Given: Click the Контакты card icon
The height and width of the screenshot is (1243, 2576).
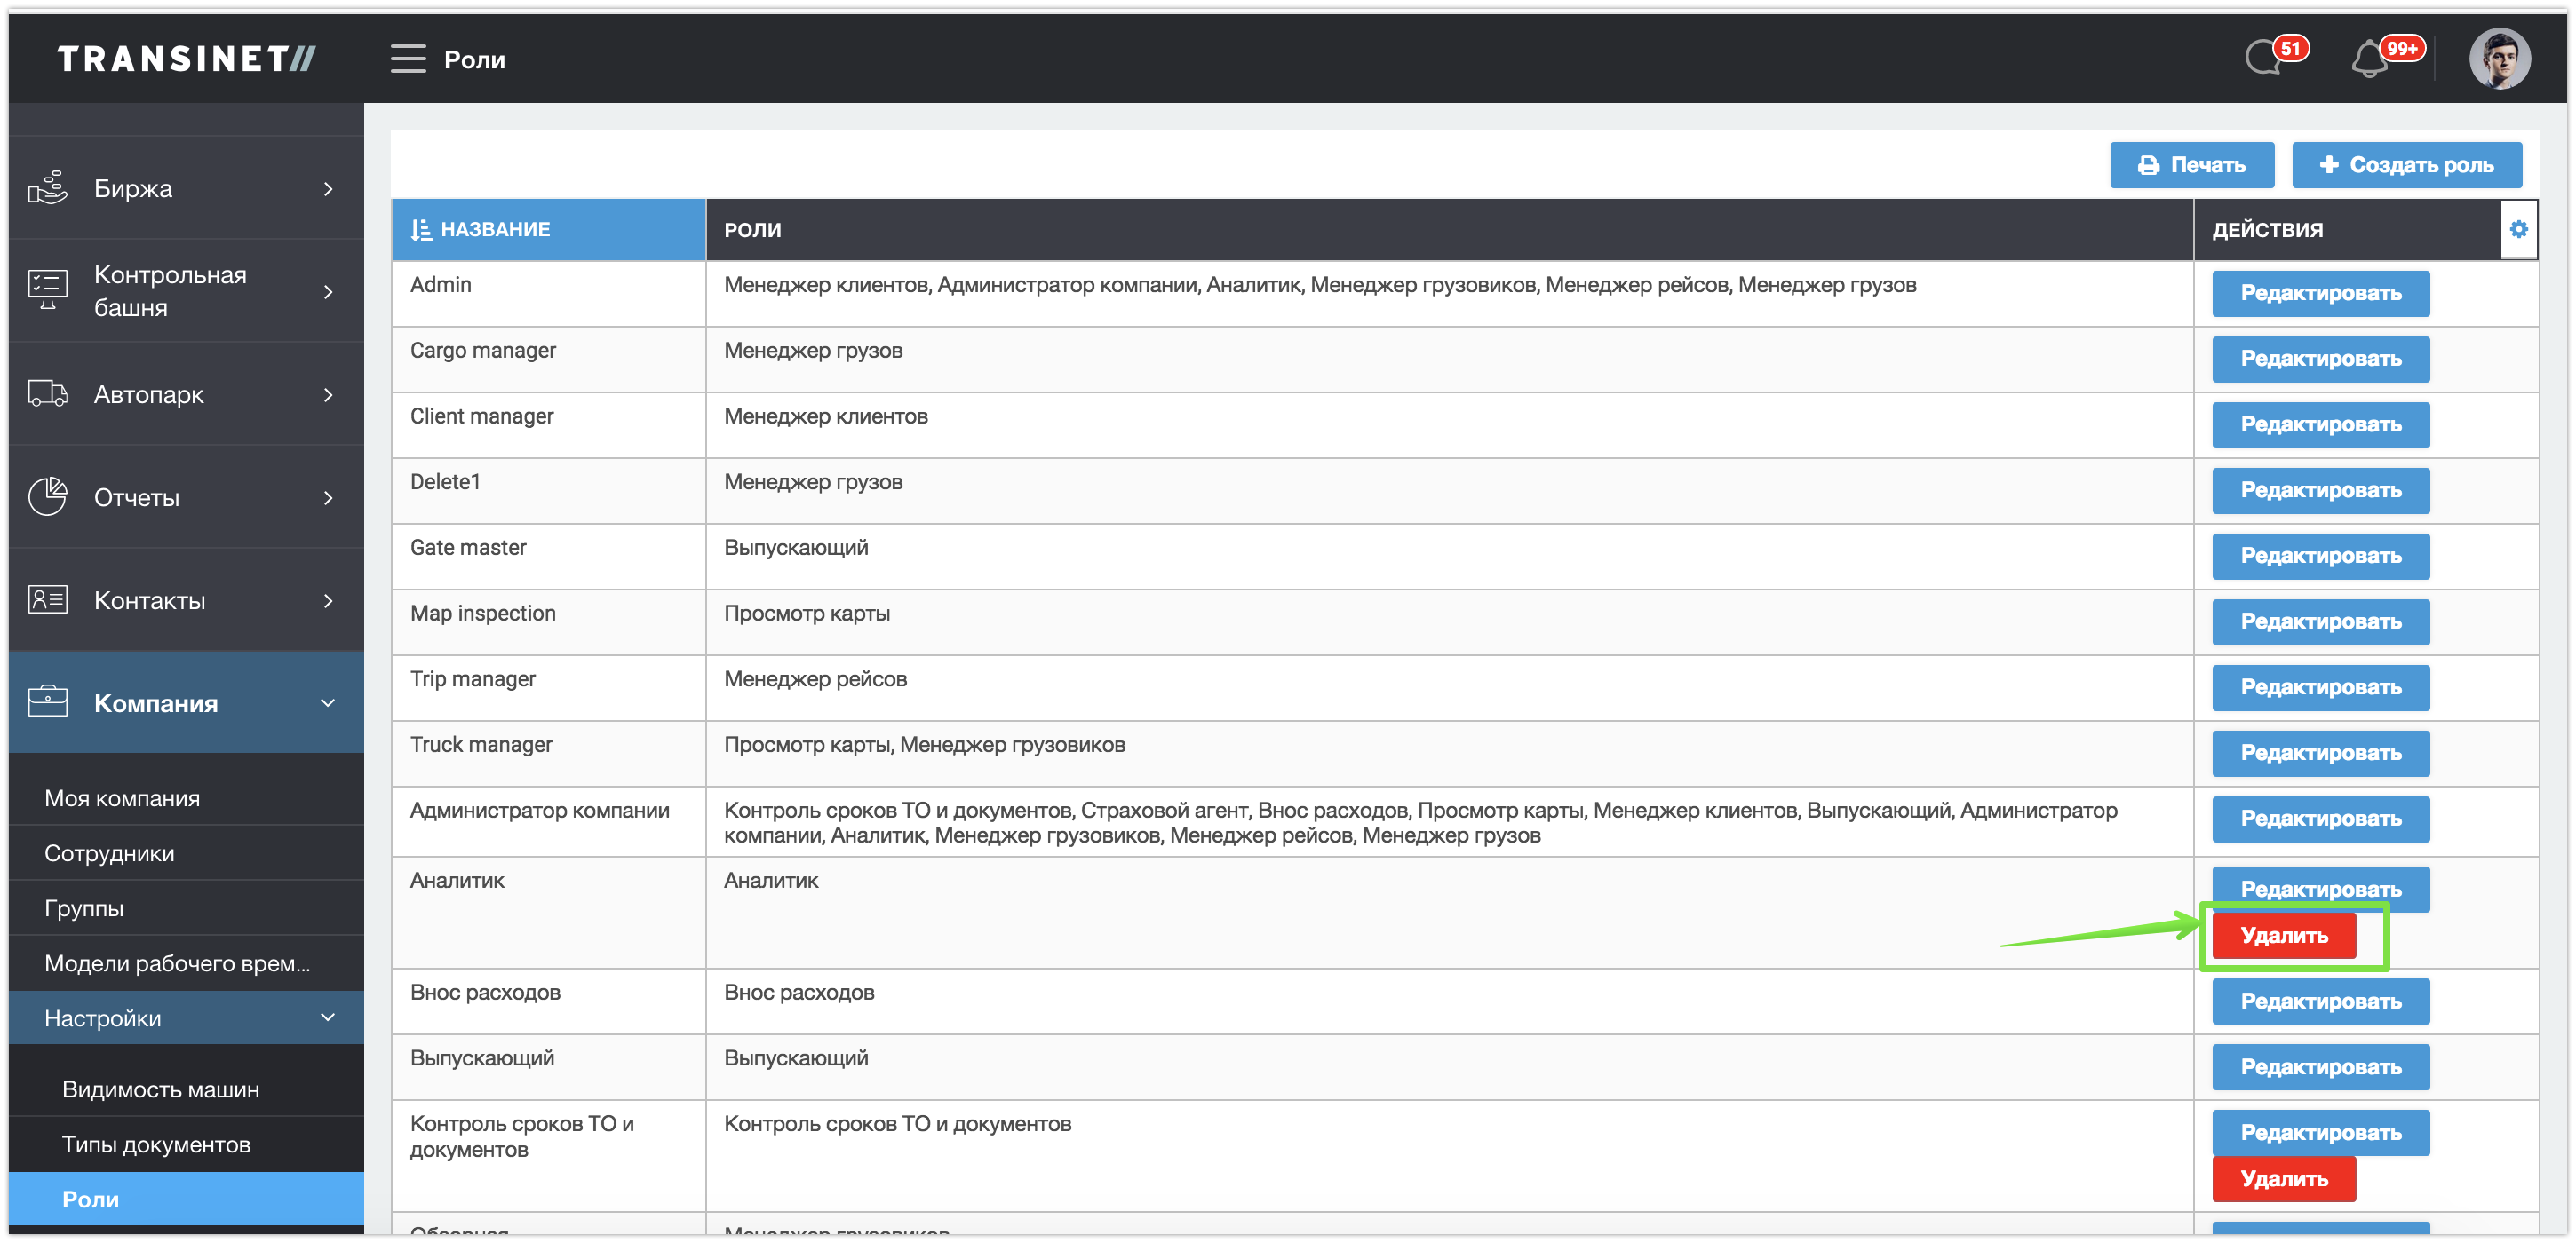Looking at the screenshot, I should [x=47, y=599].
